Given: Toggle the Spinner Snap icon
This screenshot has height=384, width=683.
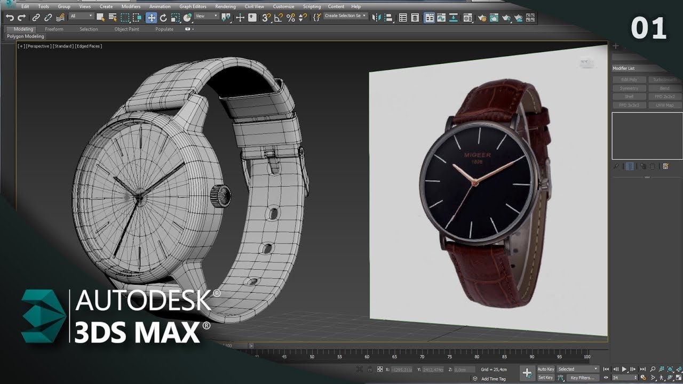Looking at the screenshot, I should point(303,18).
